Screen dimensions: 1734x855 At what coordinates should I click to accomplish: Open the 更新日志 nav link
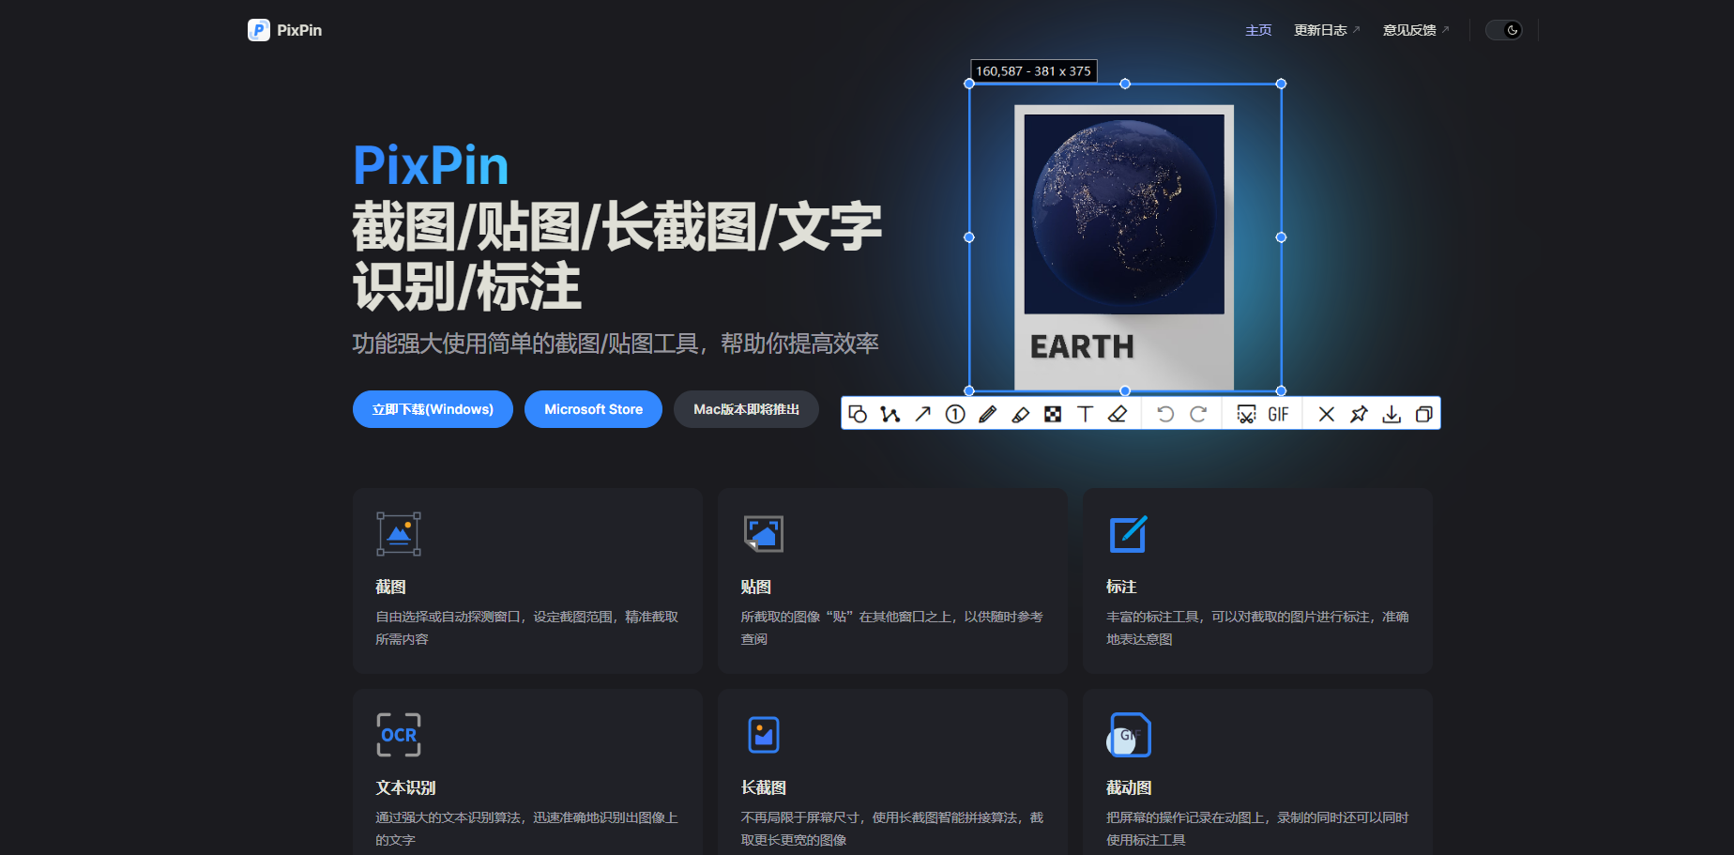(1327, 30)
